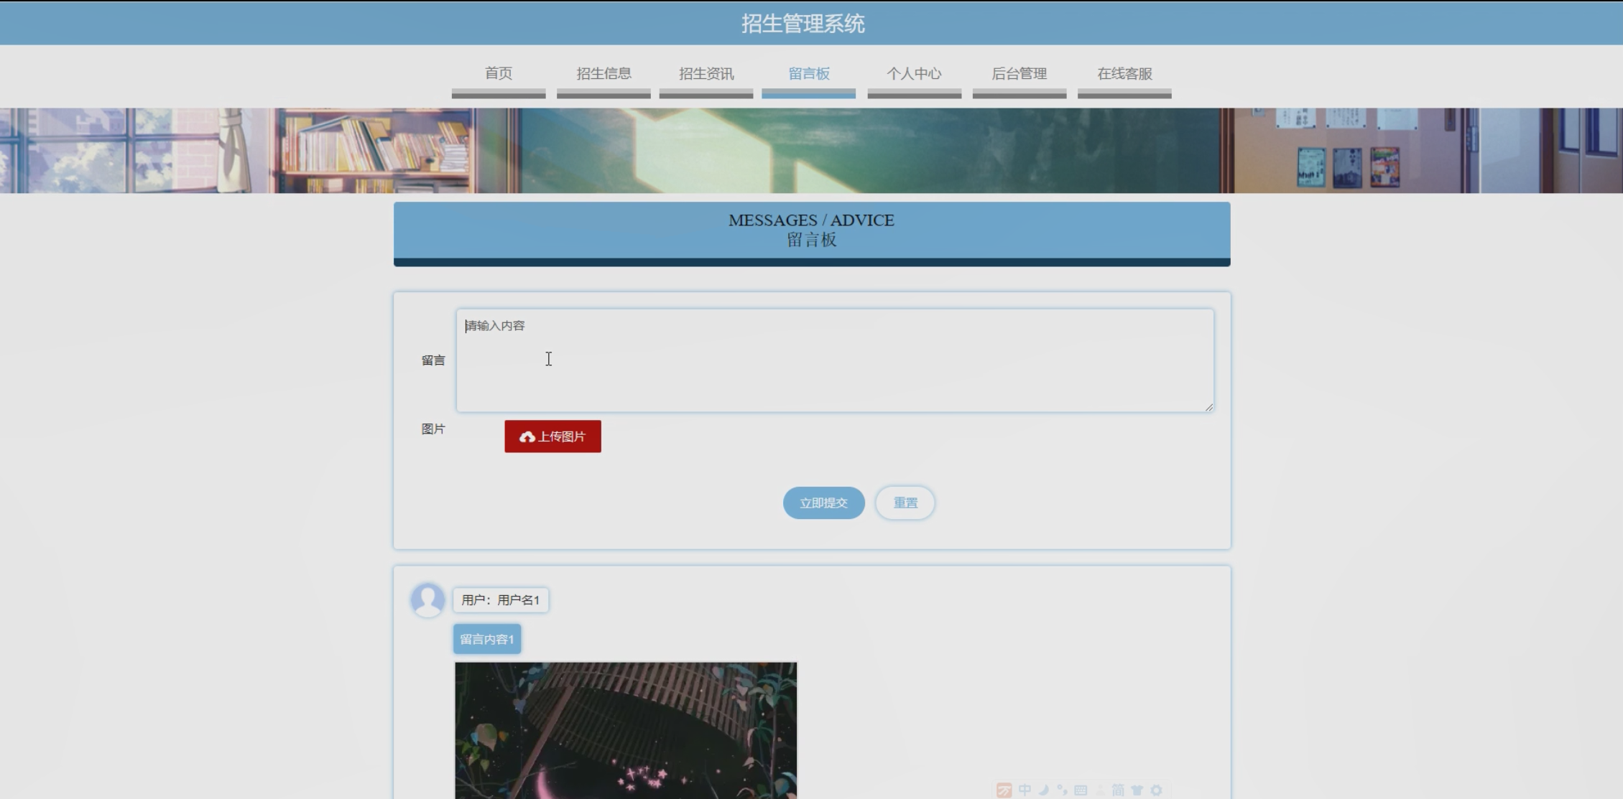Toggle the moon half/full-width IME icon
This screenshot has height=799, width=1623.
[x=1043, y=790]
